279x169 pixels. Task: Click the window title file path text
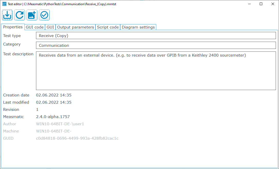click(x=70, y=4)
